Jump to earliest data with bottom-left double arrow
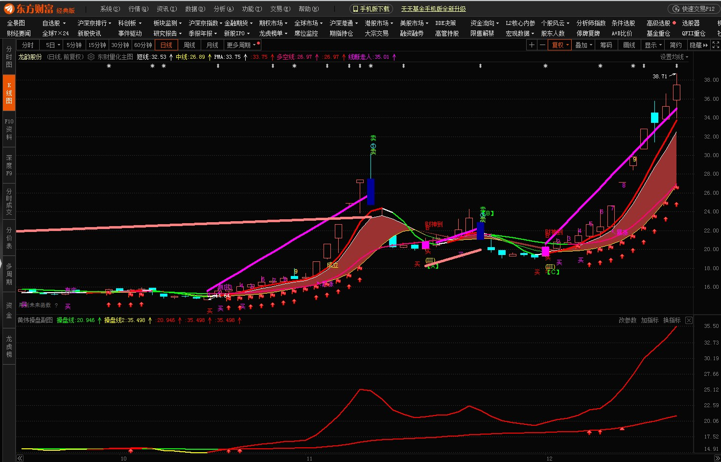This screenshot has width=721, height=462. [20, 458]
